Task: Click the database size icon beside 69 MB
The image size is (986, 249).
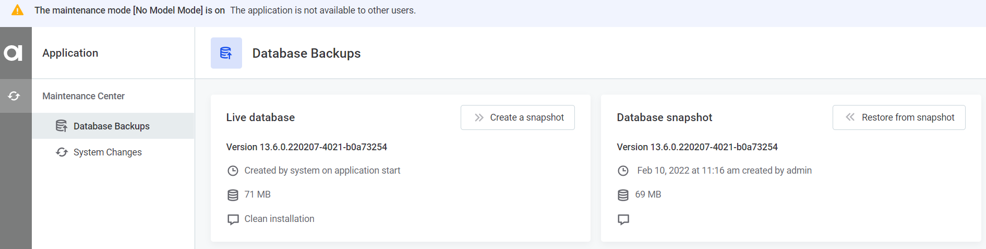Action: (623, 195)
